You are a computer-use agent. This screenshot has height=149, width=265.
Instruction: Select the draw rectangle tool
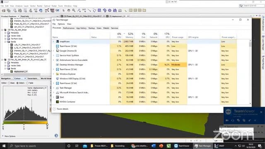pos(99,10)
